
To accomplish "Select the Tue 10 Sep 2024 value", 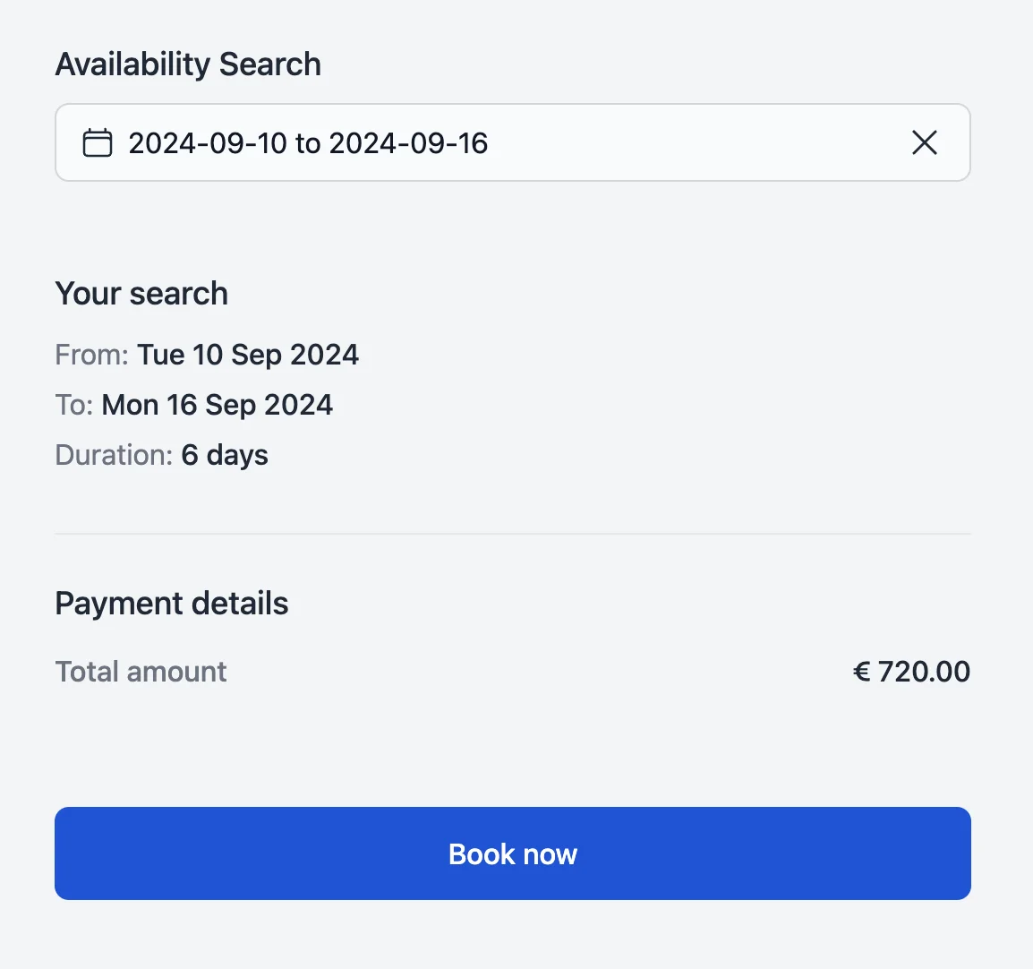I will (248, 355).
